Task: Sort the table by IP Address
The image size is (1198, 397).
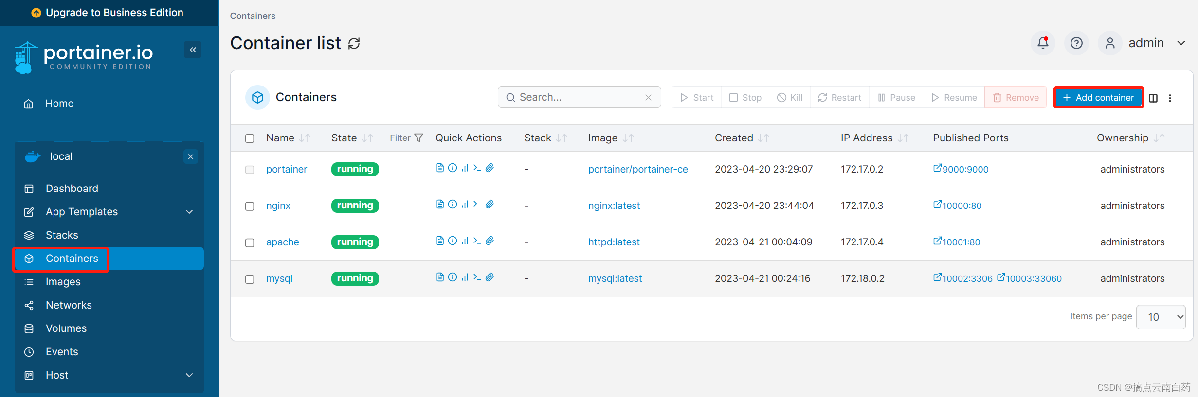Action: [x=874, y=138]
